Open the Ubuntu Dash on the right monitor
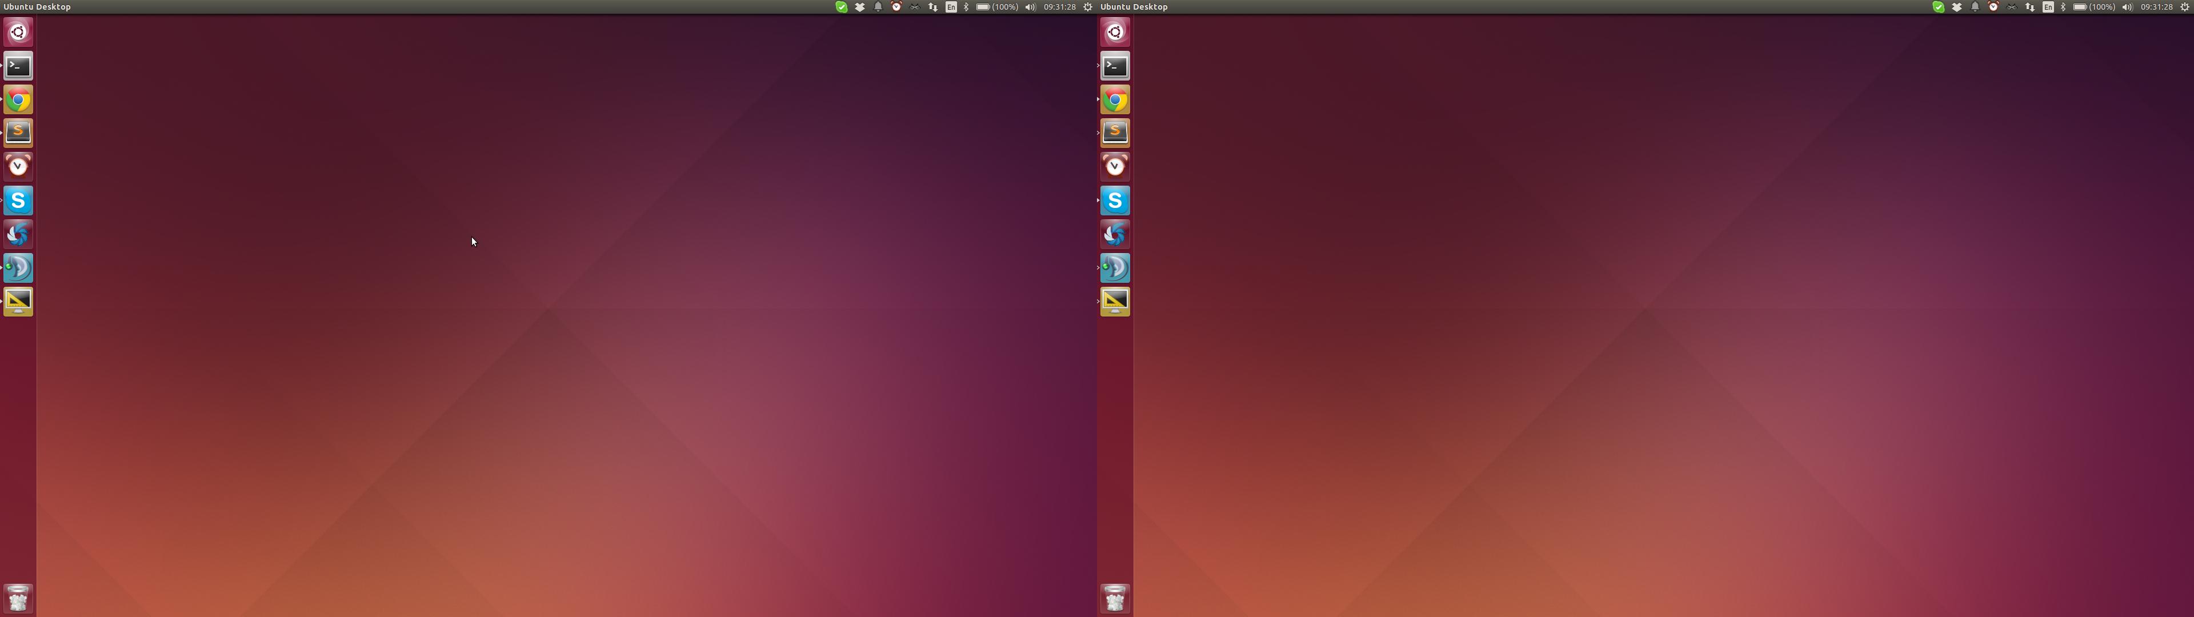2194x617 pixels. point(1115,33)
